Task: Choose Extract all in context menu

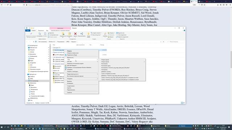Action: pos(81,57)
